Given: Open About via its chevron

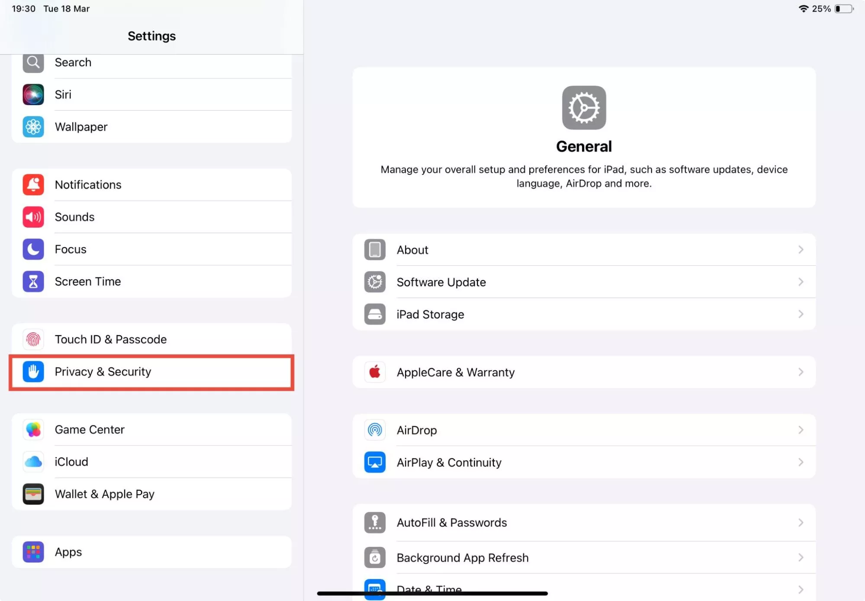Looking at the screenshot, I should click(x=801, y=250).
